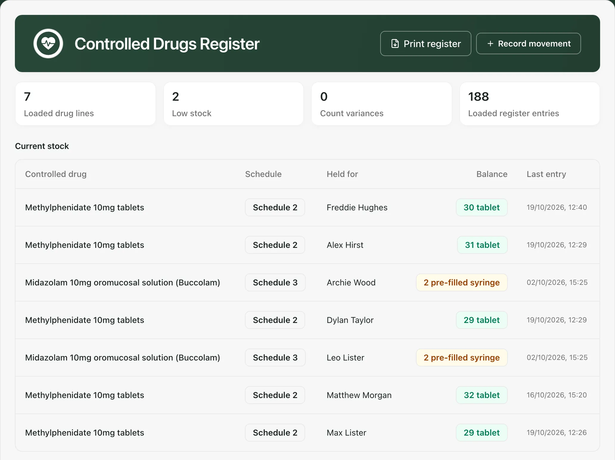Click the Held for column header
Image resolution: width=615 pixels, height=460 pixels.
[342, 174]
